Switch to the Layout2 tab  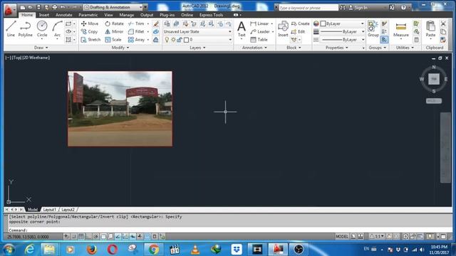pos(68,210)
